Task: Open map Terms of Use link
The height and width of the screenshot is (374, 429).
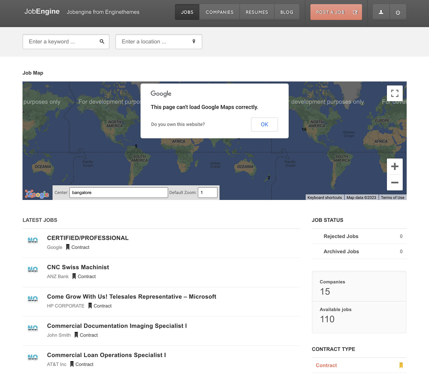Action: point(392,197)
